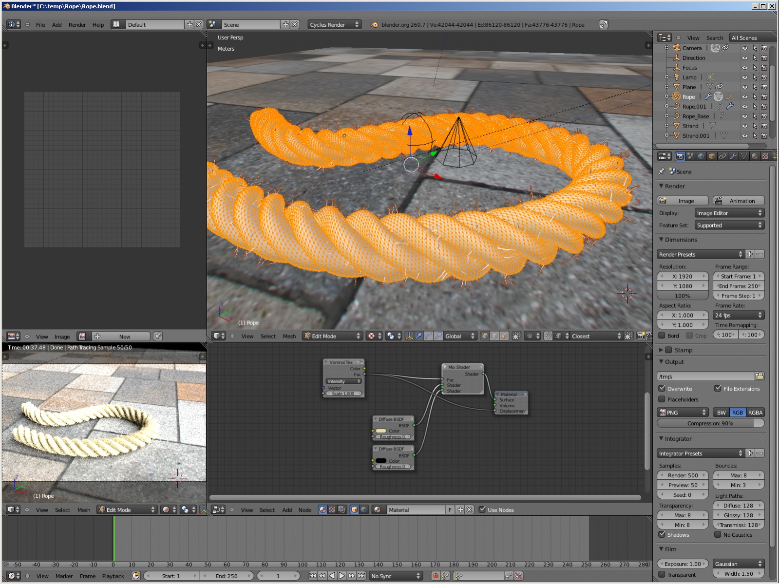Open the World properties tab
The height and width of the screenshot is (584, 779).
[701, 156]
